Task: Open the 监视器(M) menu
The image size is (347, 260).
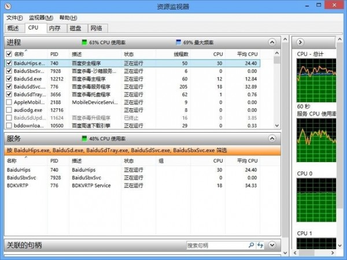Action: pos(41,18)
